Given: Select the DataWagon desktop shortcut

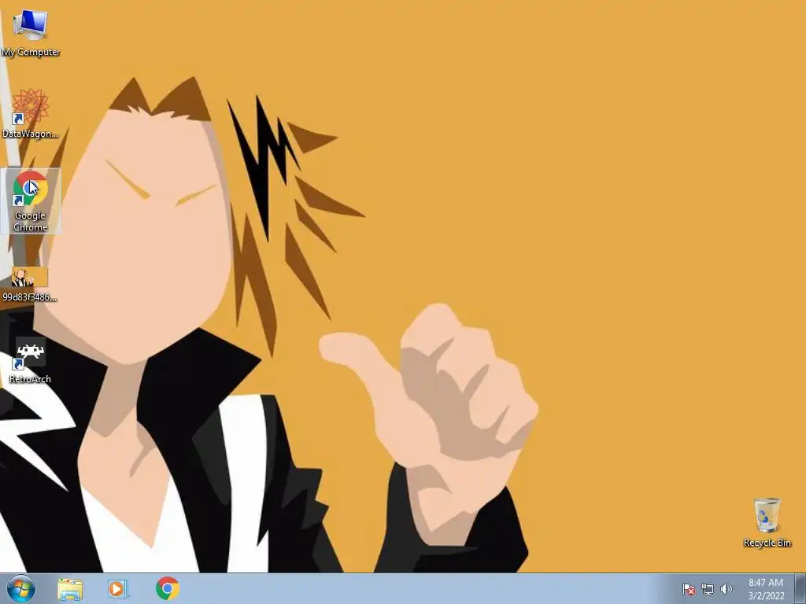Looking at the screenshot, I should pos(31,114).
